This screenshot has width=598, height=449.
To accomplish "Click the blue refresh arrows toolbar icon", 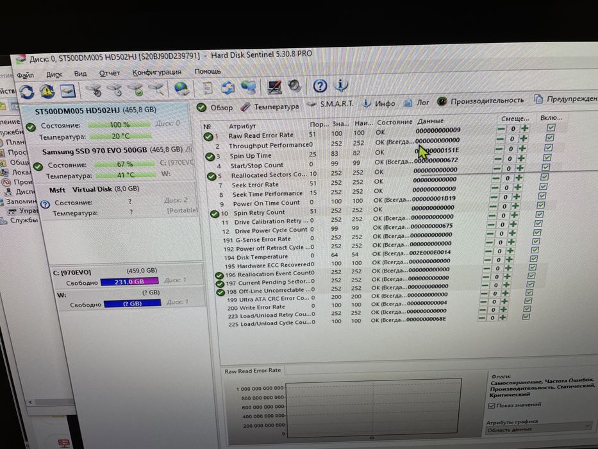I will (27, 92).
